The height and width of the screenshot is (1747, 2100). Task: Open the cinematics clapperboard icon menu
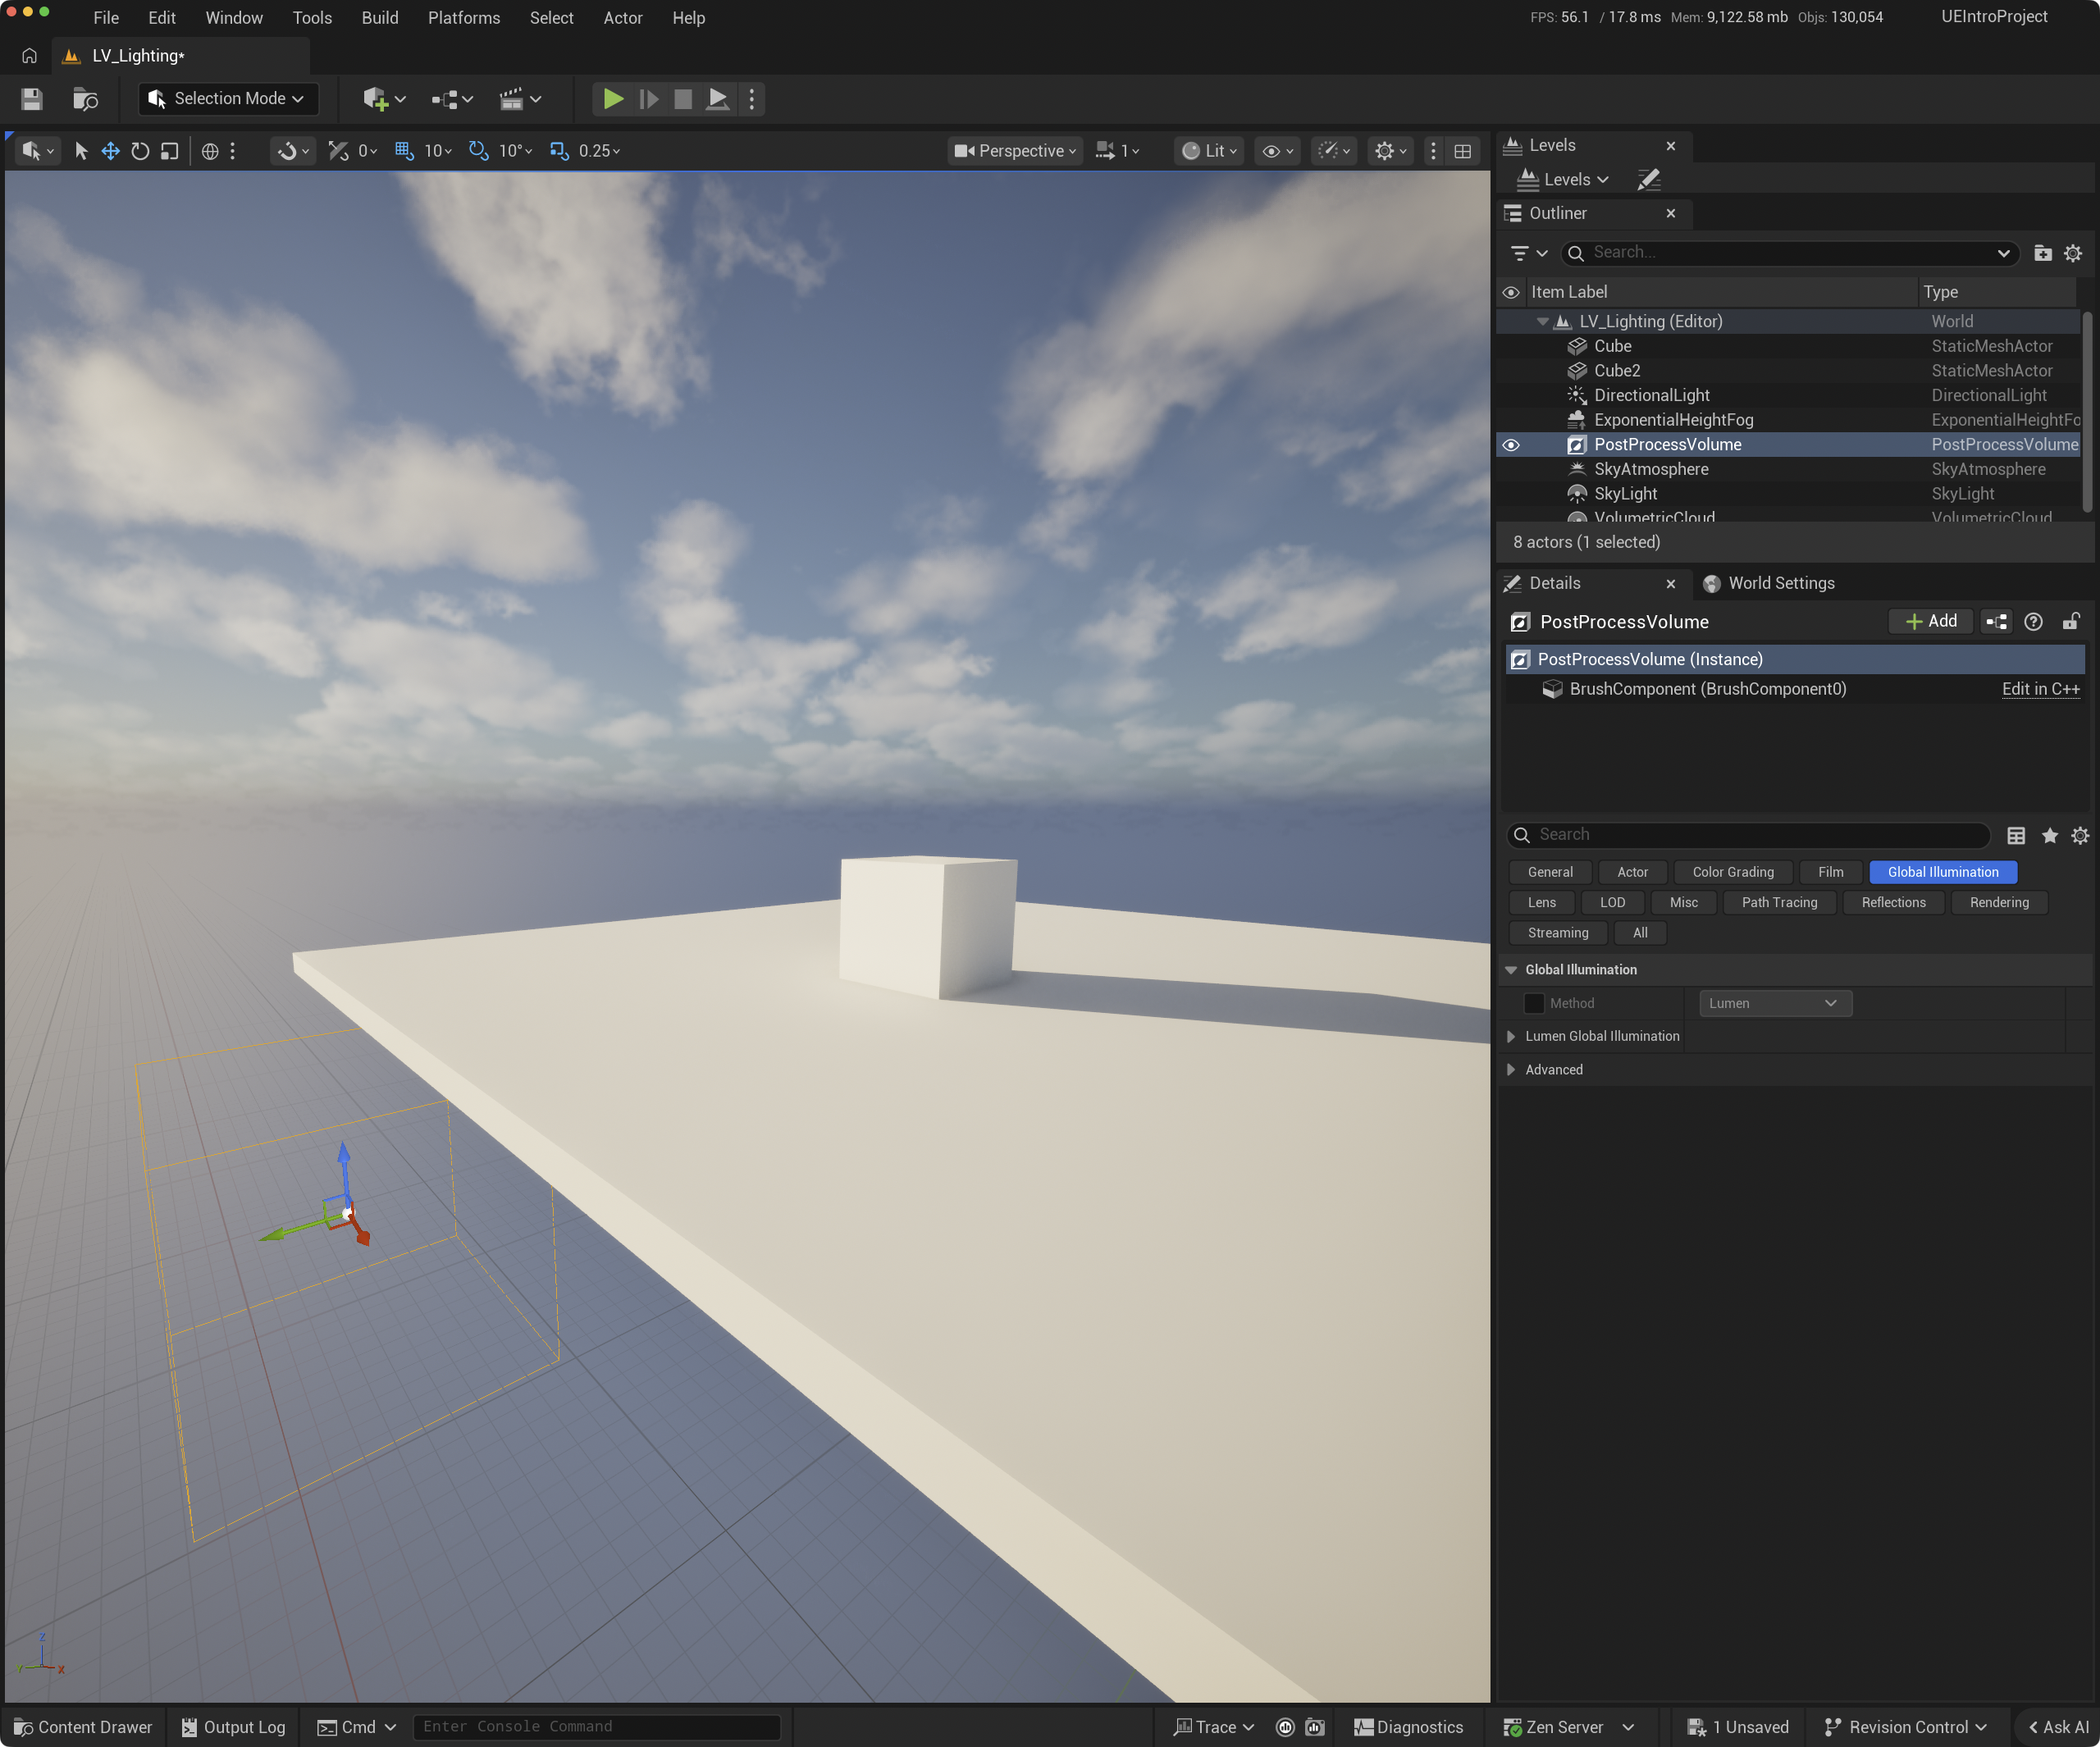pyautogui.click(x=520, y=99)
